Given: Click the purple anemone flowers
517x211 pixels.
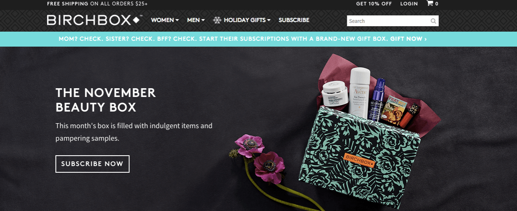Looking at the screenshot, I should [258, 156].
